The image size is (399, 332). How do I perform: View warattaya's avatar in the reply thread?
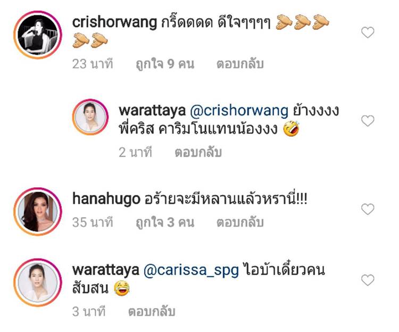click(x=90, y=117)
